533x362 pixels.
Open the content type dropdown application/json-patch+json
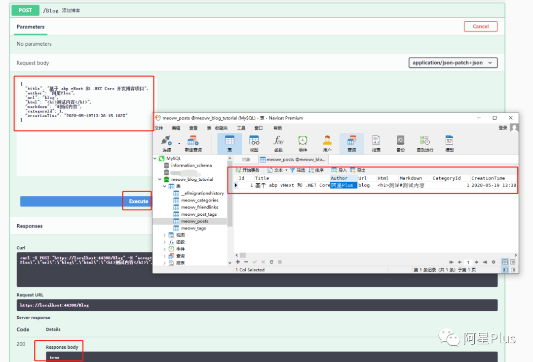453,63
